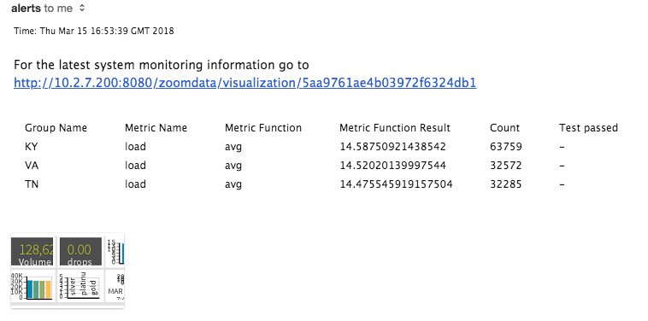Click the blue bar chart tile top right
Viewport: 648px width, 321px height.
(x=115, y=251)
